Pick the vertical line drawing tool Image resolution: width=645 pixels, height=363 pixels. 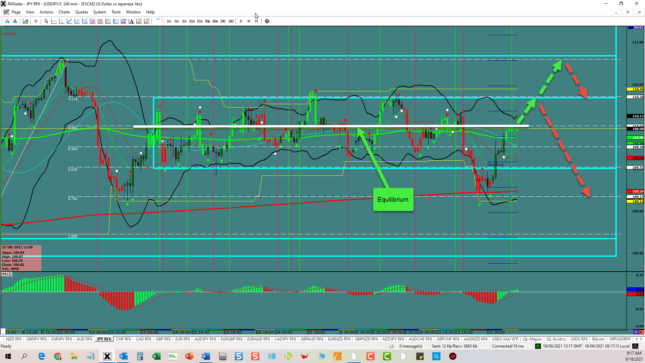[61, 21]
